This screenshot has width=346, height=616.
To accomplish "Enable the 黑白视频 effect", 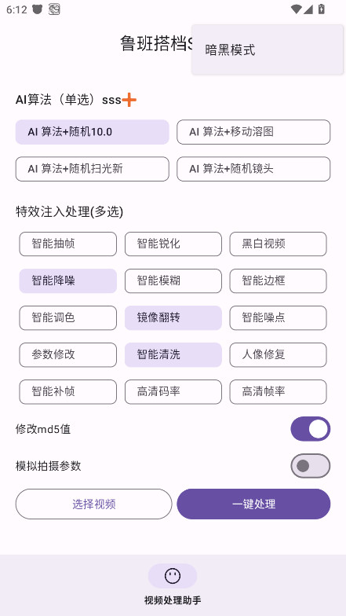I will click(x=278, y=244).
